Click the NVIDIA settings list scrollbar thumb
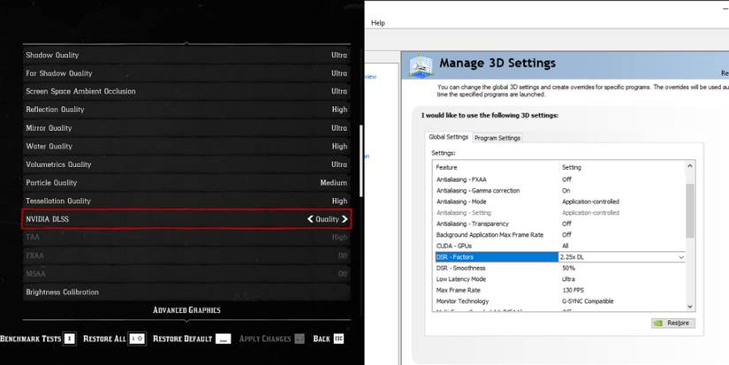Viewport: 729px width, 365px height. point(689,209)
